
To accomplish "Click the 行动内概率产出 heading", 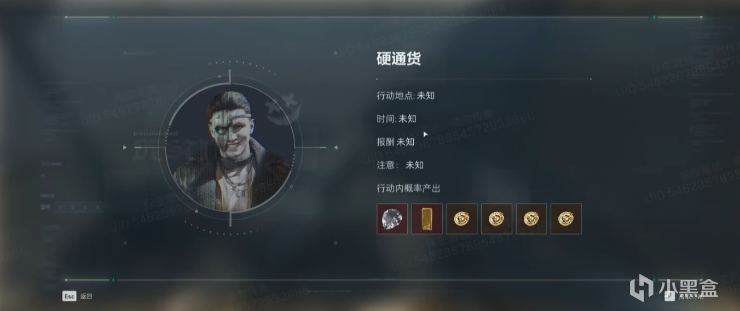I will (x=408, y=188).
